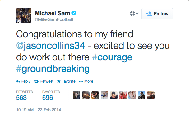Viewport: 189px width, 122px height.
Task: Open the gear settings dropdown
Action: pyautogui.click(x=134, y=14)
